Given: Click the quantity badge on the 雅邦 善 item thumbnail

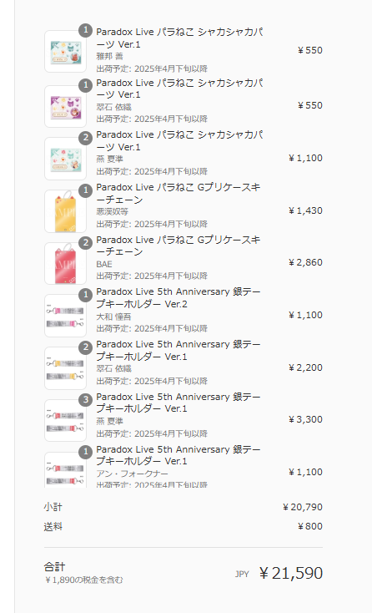Looking at the screenshot, I should pos(85,30).
